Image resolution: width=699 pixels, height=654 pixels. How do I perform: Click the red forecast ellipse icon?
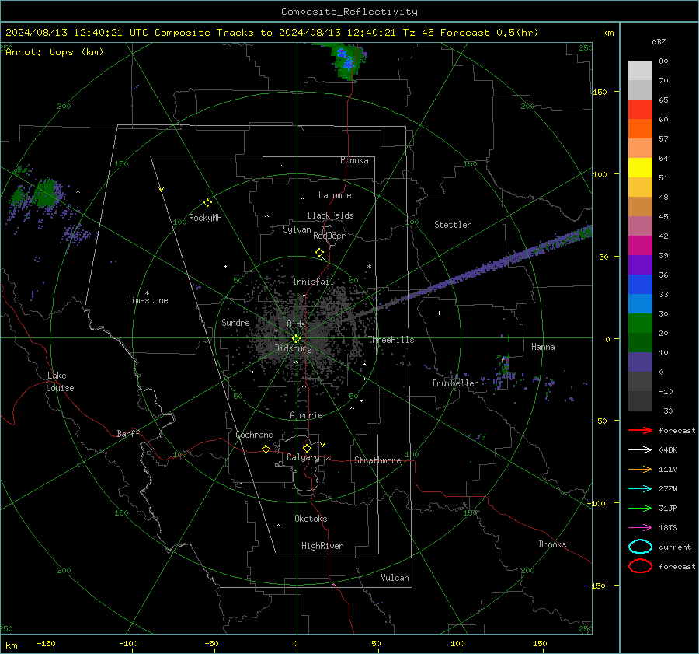pyautogui.click(x=640, y=566)
